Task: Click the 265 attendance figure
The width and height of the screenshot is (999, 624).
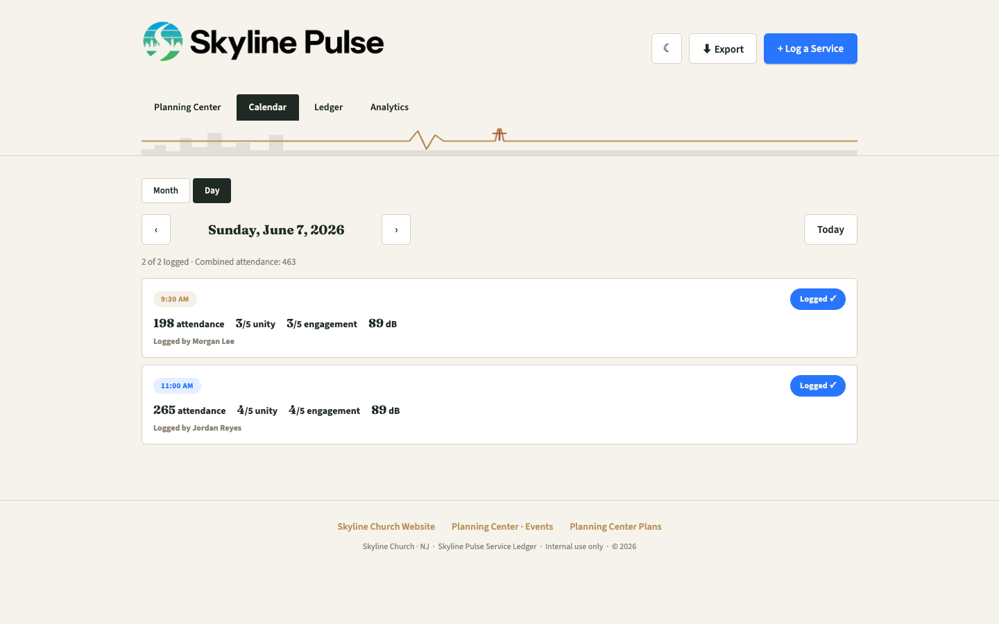Action: click(189, 410)
